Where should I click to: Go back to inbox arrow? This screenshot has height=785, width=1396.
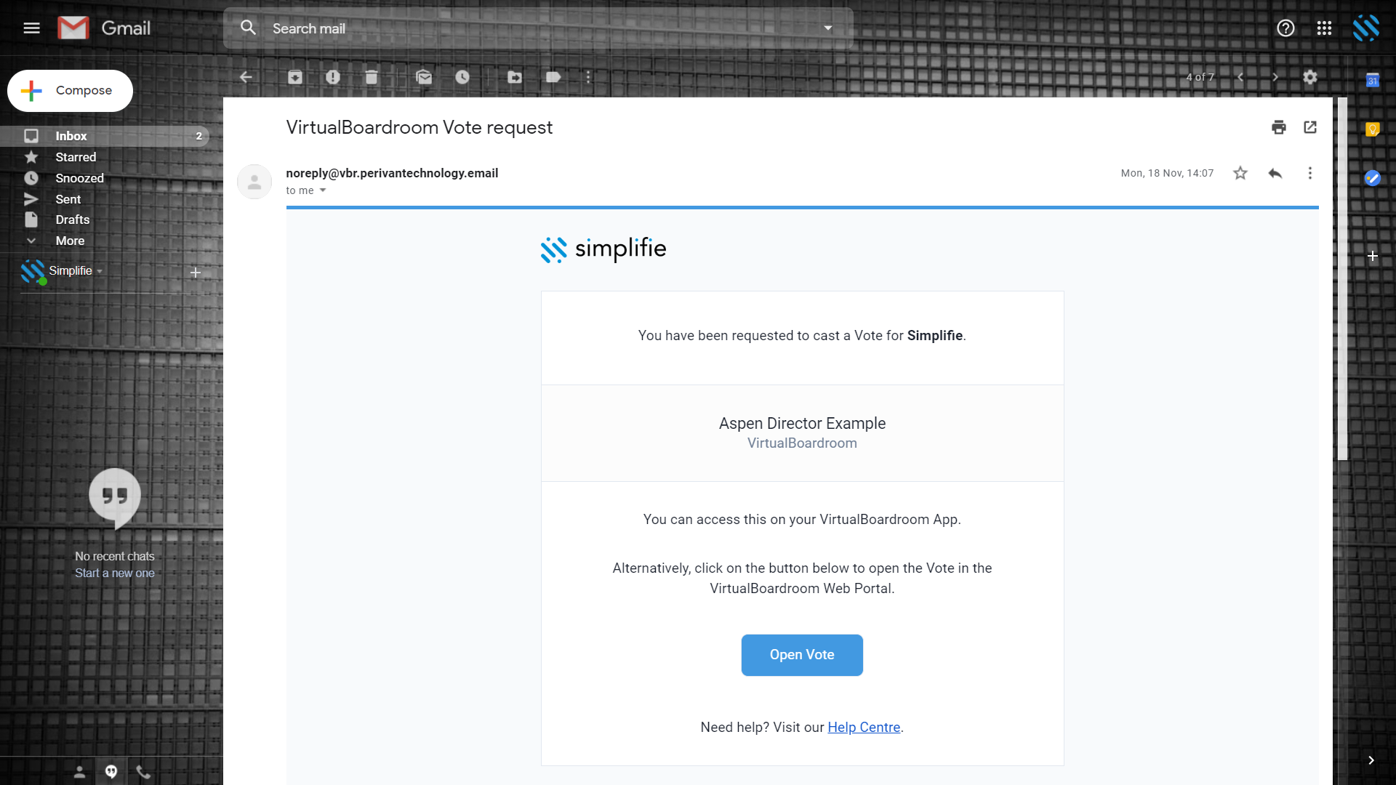246,77
